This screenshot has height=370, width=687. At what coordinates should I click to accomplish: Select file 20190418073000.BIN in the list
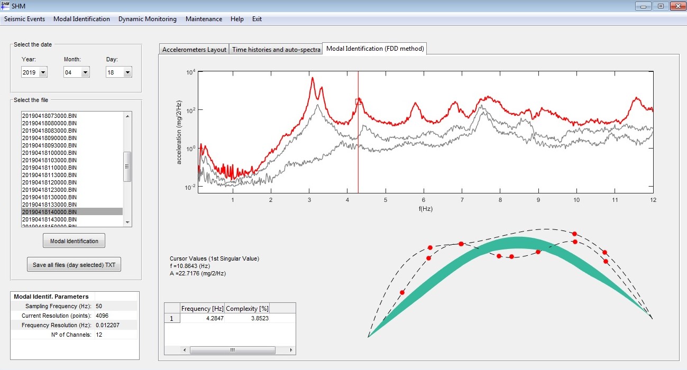click(x=49, y=115)
